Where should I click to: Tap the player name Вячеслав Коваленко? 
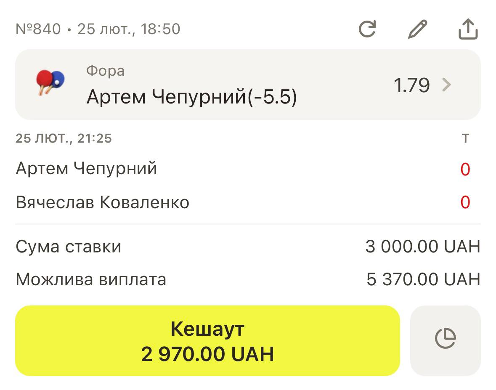pos(102,203)
